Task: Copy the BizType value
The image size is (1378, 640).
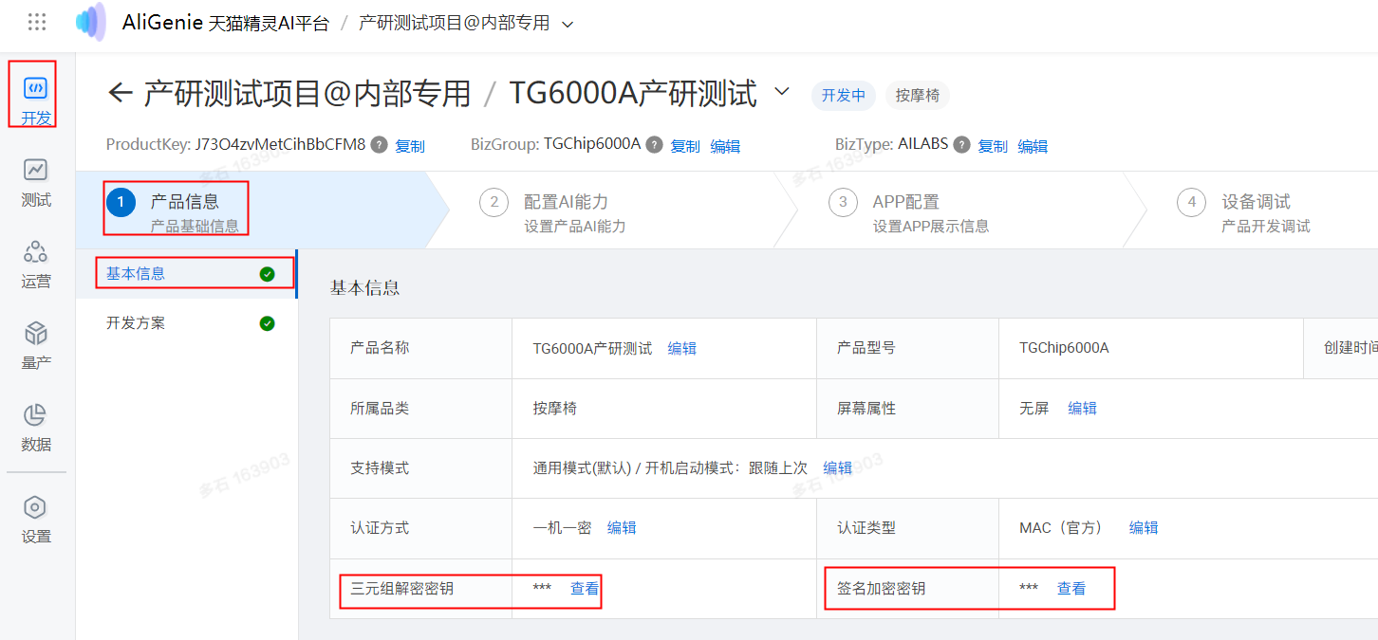Action: pos(993,146)
